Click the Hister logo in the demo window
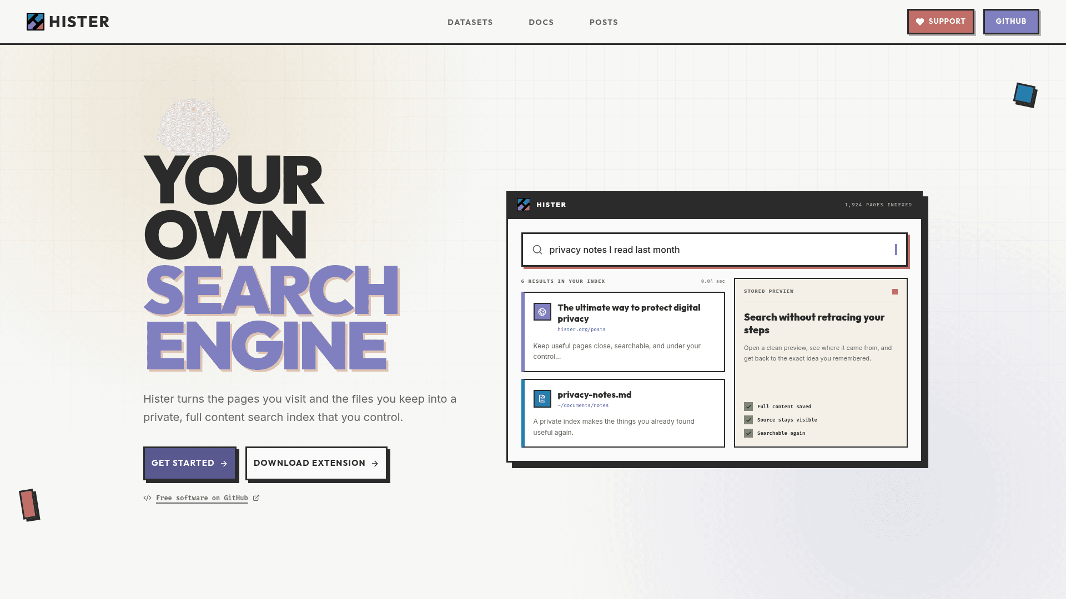This screenshot has width=1066, height=599. pyautogui.click(x=524, y=205)
